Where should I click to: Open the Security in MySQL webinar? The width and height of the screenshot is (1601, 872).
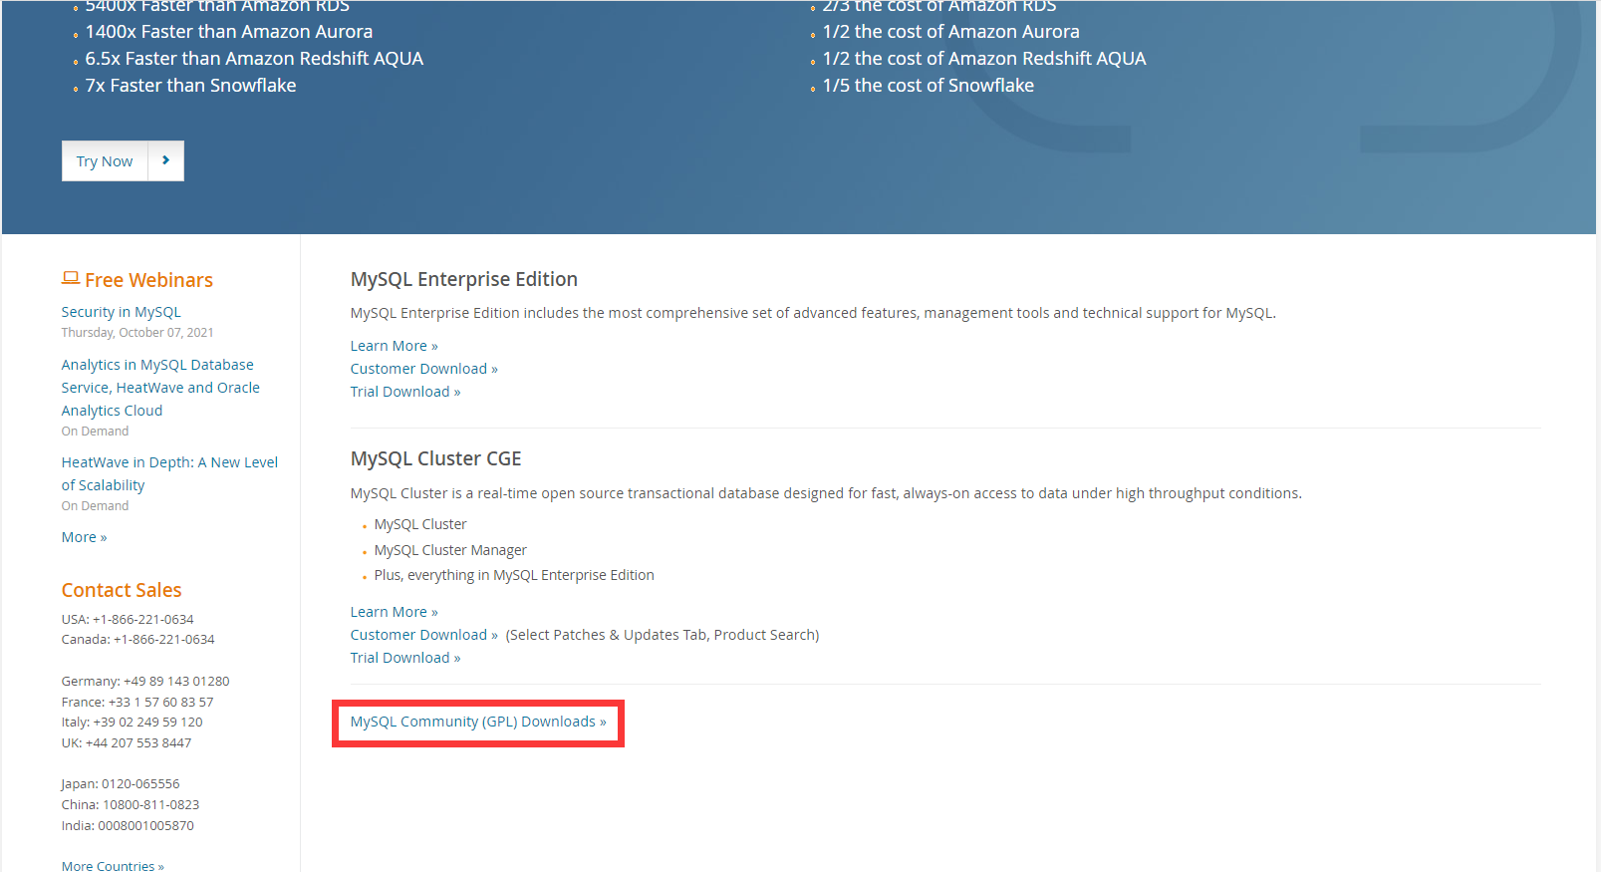122,312
